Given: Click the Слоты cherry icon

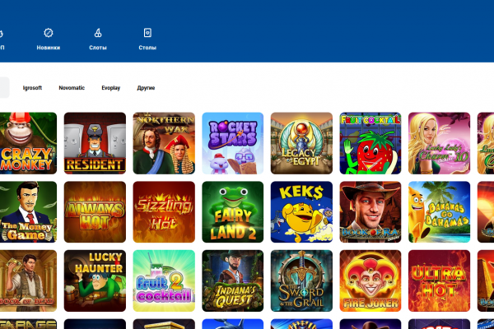Looking at the screenshot, I should click(98, 33).
